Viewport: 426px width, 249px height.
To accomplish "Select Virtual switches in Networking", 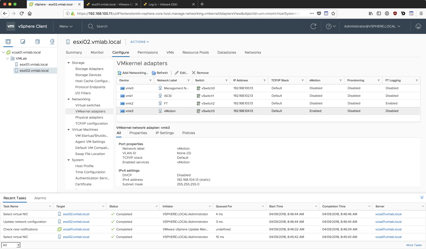I will coord(88,105).
